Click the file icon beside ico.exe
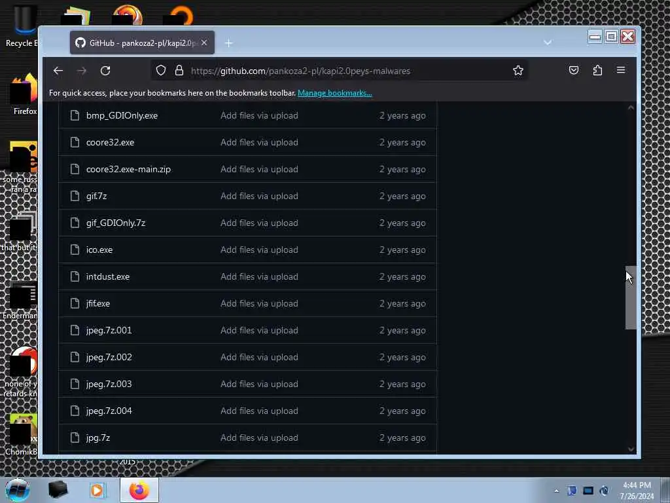Image resolution: width=670 pixels, height=503 pixels. click(x=75, y=250)
